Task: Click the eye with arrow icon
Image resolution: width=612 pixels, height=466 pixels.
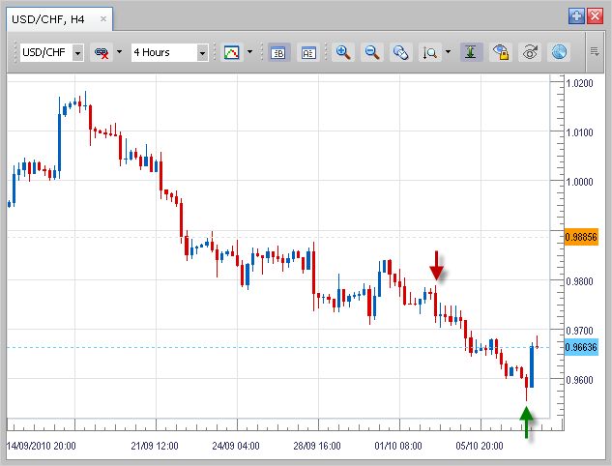Action: pos(530,52)
